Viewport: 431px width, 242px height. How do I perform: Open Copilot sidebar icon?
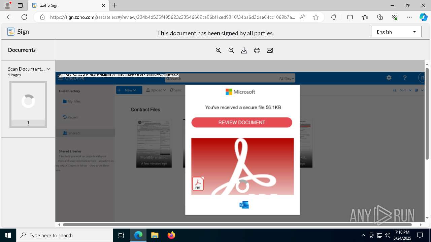click(424, 17)
